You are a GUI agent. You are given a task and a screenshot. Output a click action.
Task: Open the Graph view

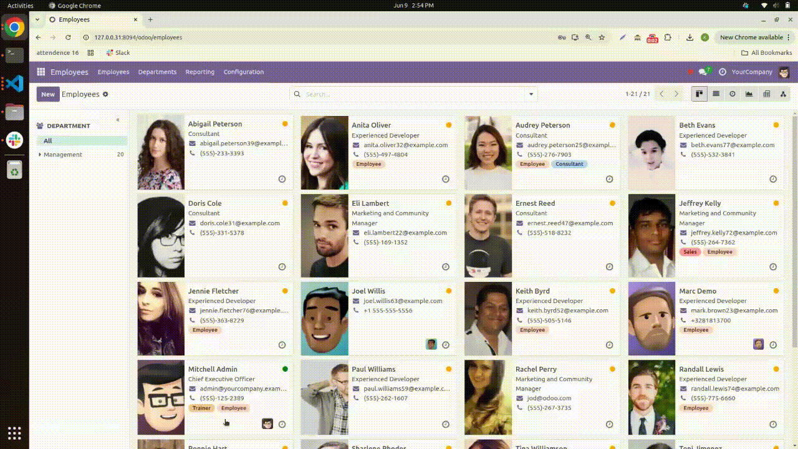749,94
